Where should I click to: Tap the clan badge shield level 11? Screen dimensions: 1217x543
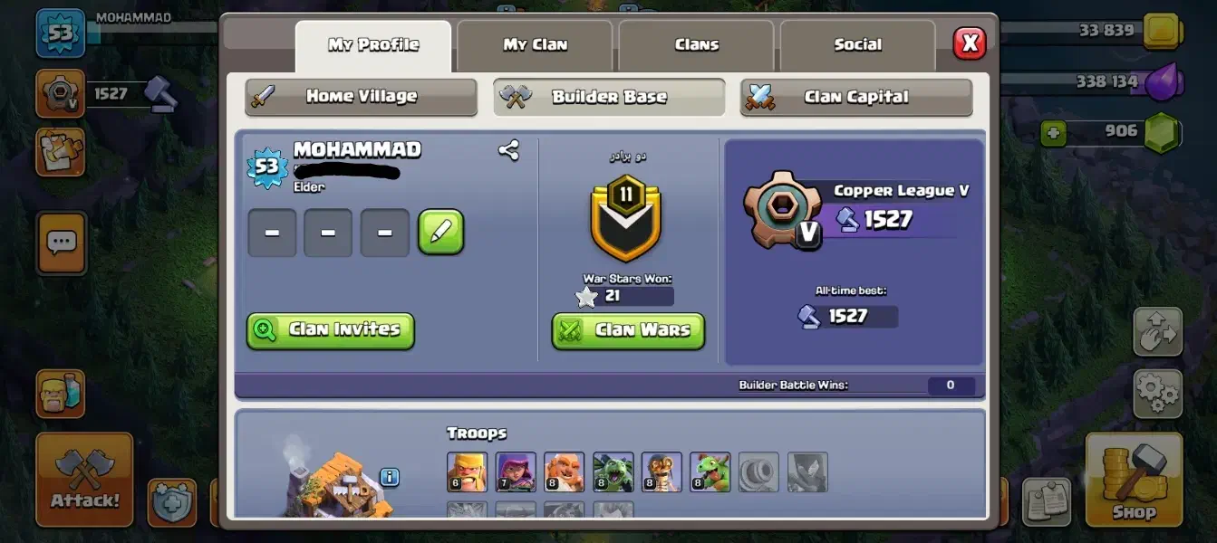point(625,217)
